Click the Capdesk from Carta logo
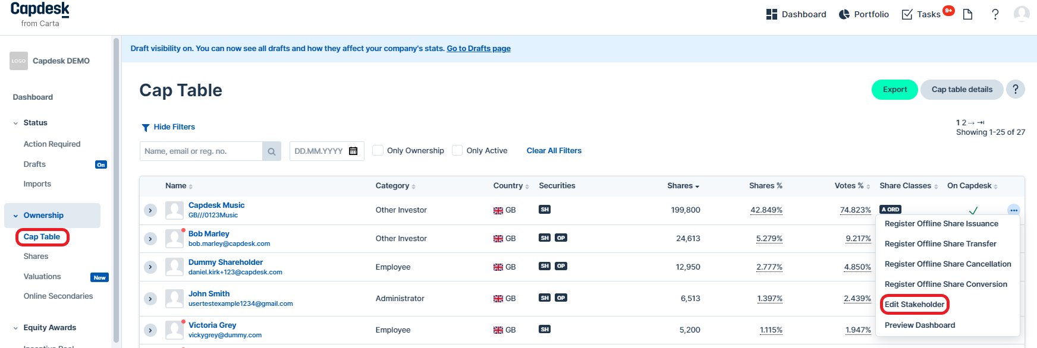The height and width of the screenshot is (348, 1037). pos(40,14)
